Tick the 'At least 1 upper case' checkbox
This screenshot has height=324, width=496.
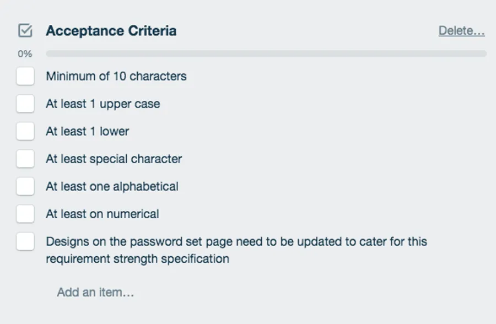click(25, 104)
